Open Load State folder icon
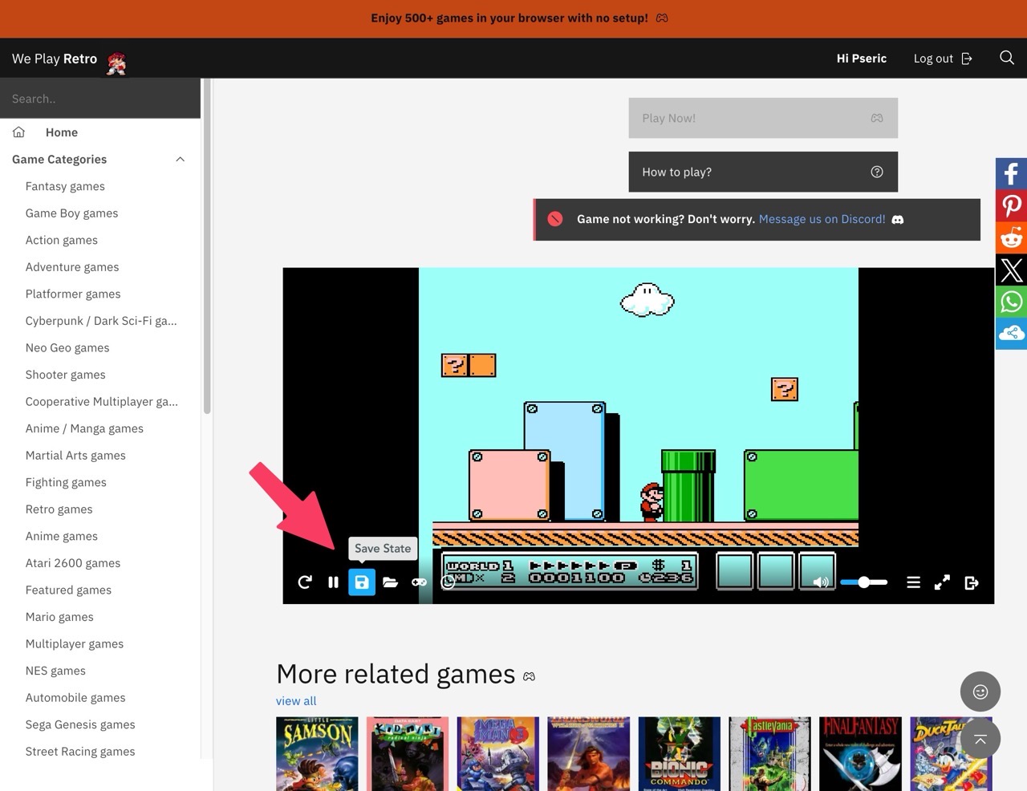The width and height of the screenshot is (1027, 791). [391, 582]
